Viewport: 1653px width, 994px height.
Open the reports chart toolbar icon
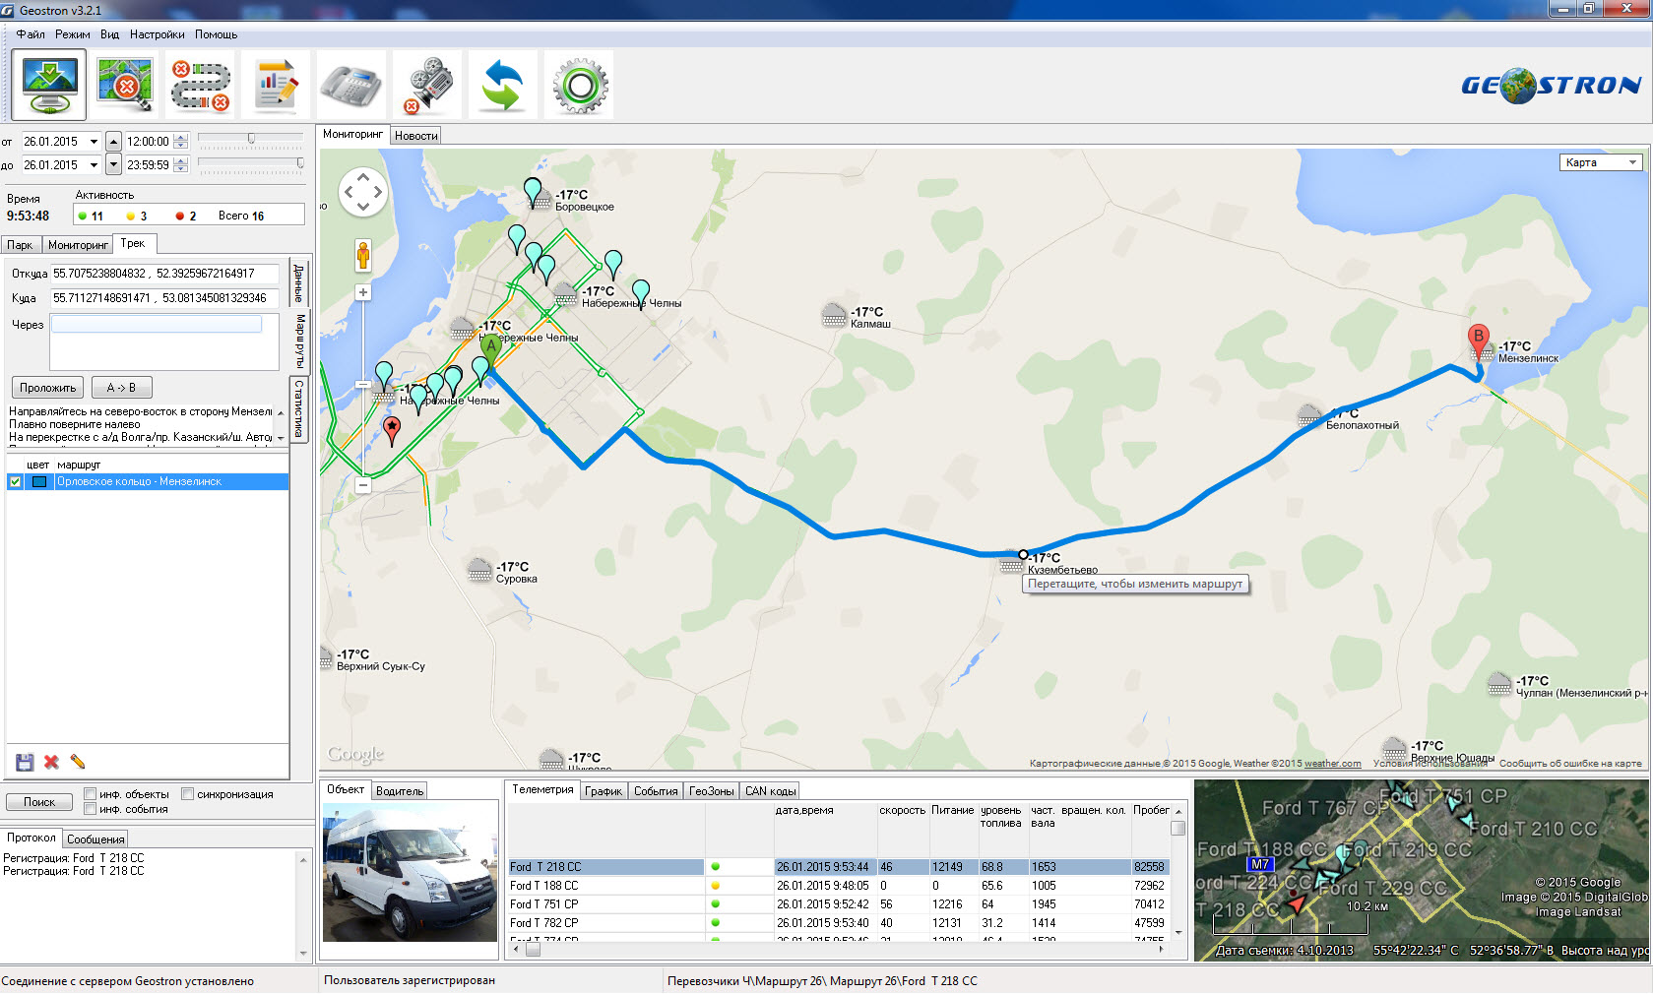(276, 85)
